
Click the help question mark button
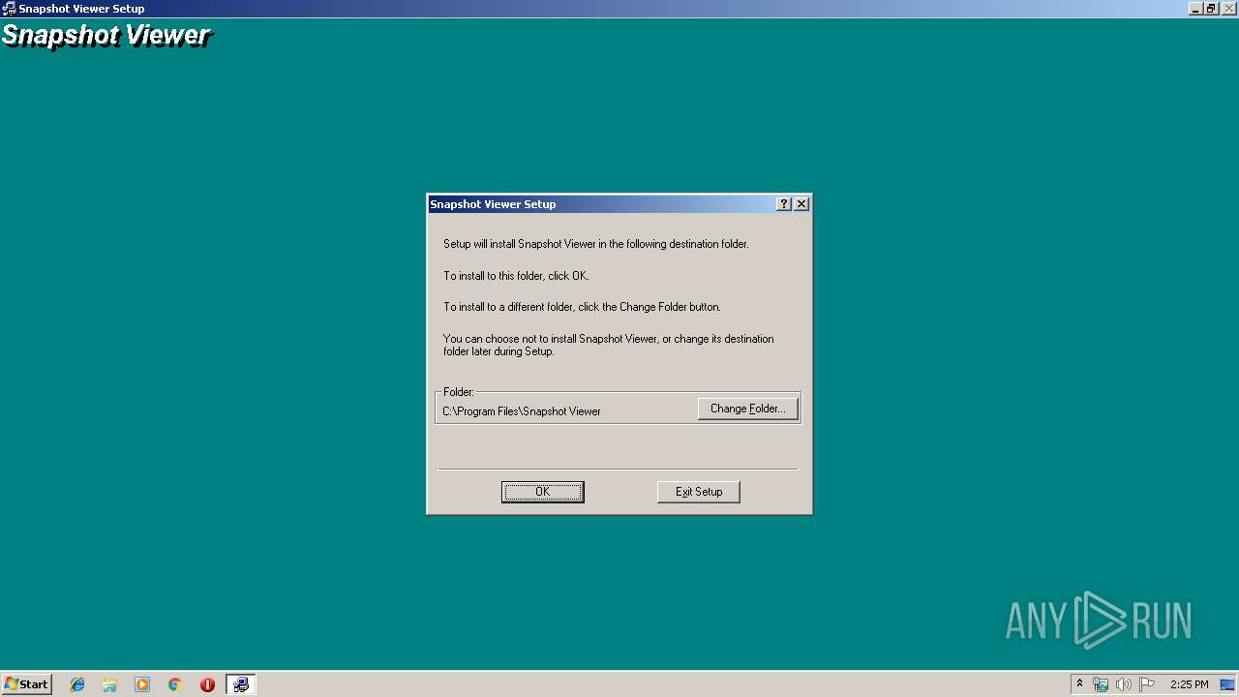point(784,204)
